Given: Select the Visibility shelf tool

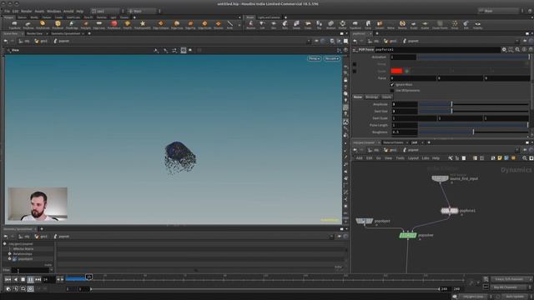Looking at the screenshot, I should pos(478,24).
